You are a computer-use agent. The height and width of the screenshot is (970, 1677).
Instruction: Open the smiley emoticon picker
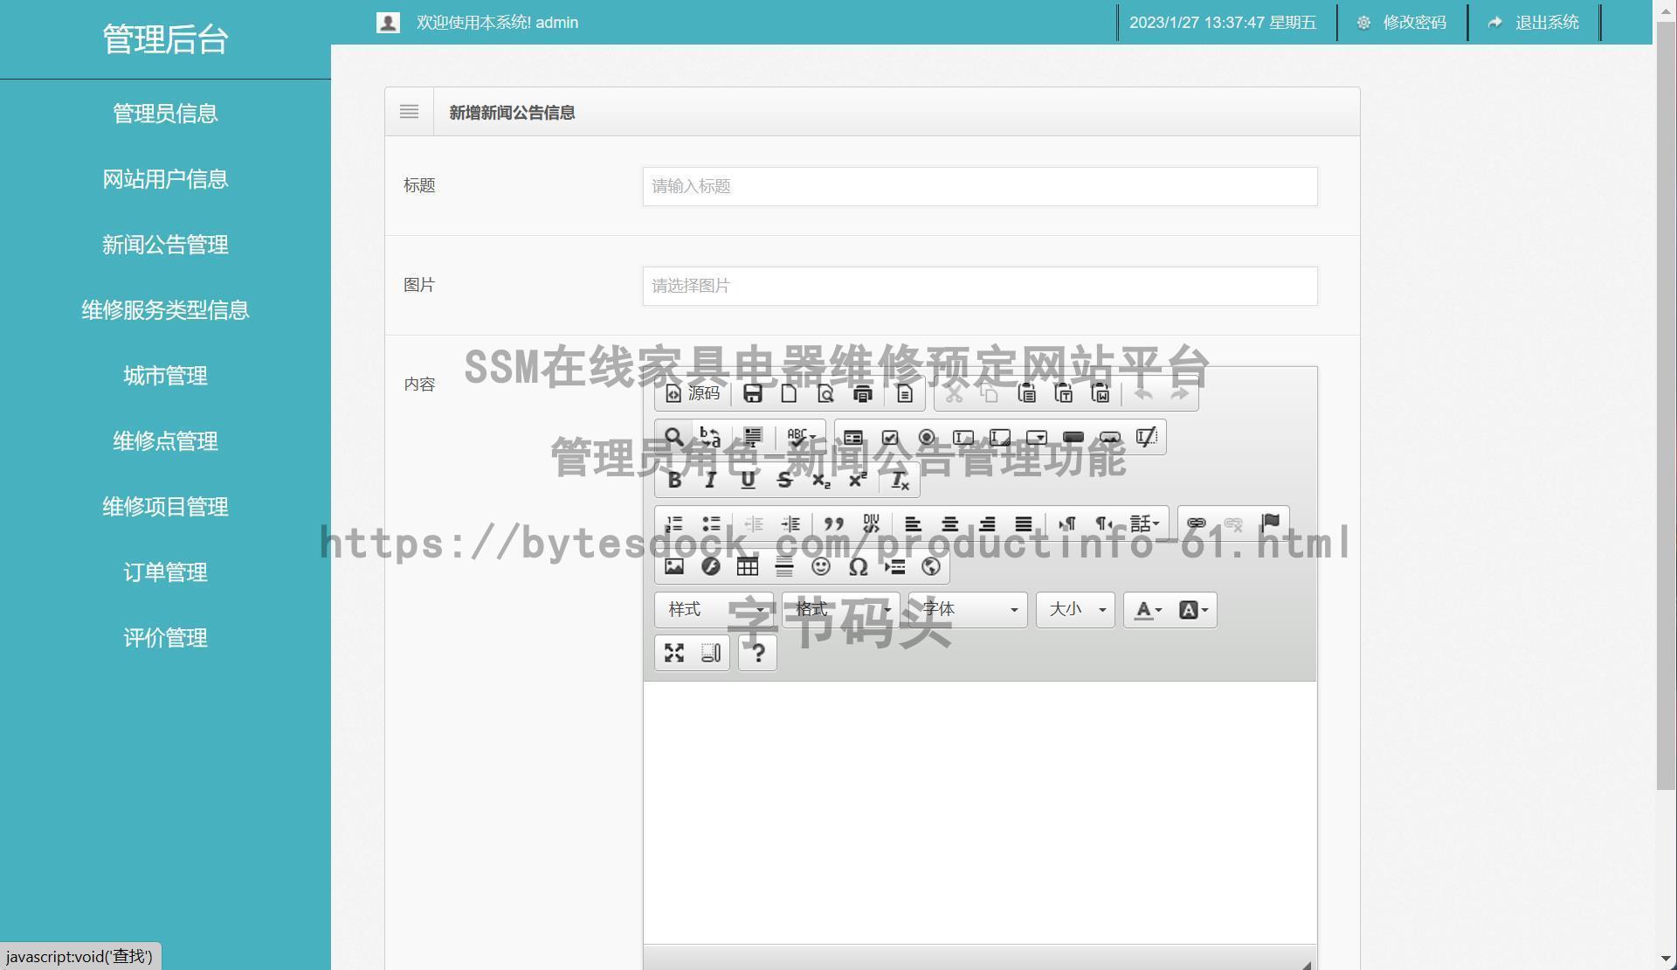coord(821,566)
